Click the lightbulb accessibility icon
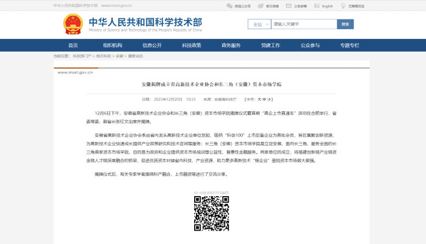 click(x=343, y=6)
